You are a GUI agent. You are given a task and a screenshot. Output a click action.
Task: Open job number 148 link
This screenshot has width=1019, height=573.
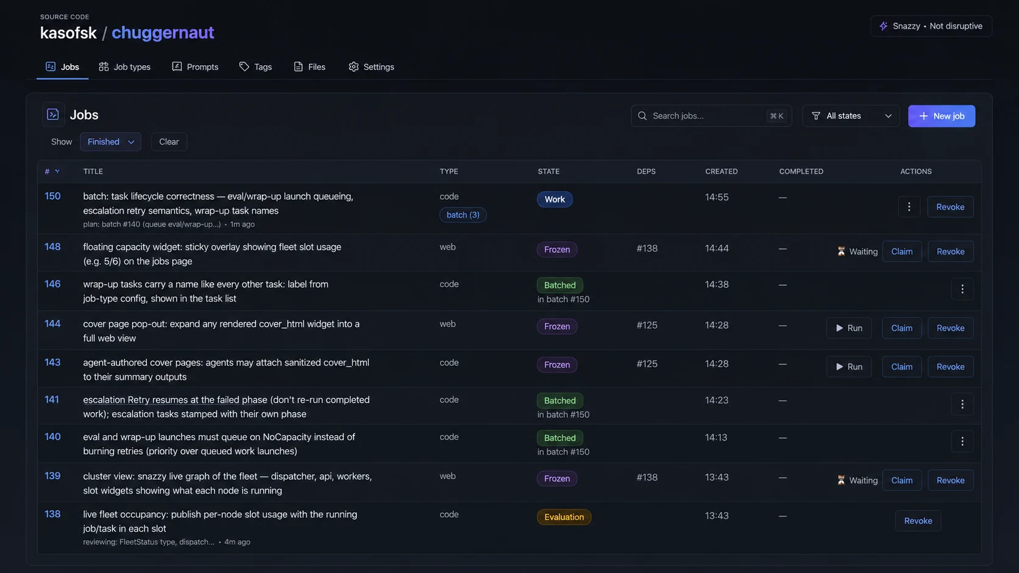pyautogui.click(x=52, y=247)
